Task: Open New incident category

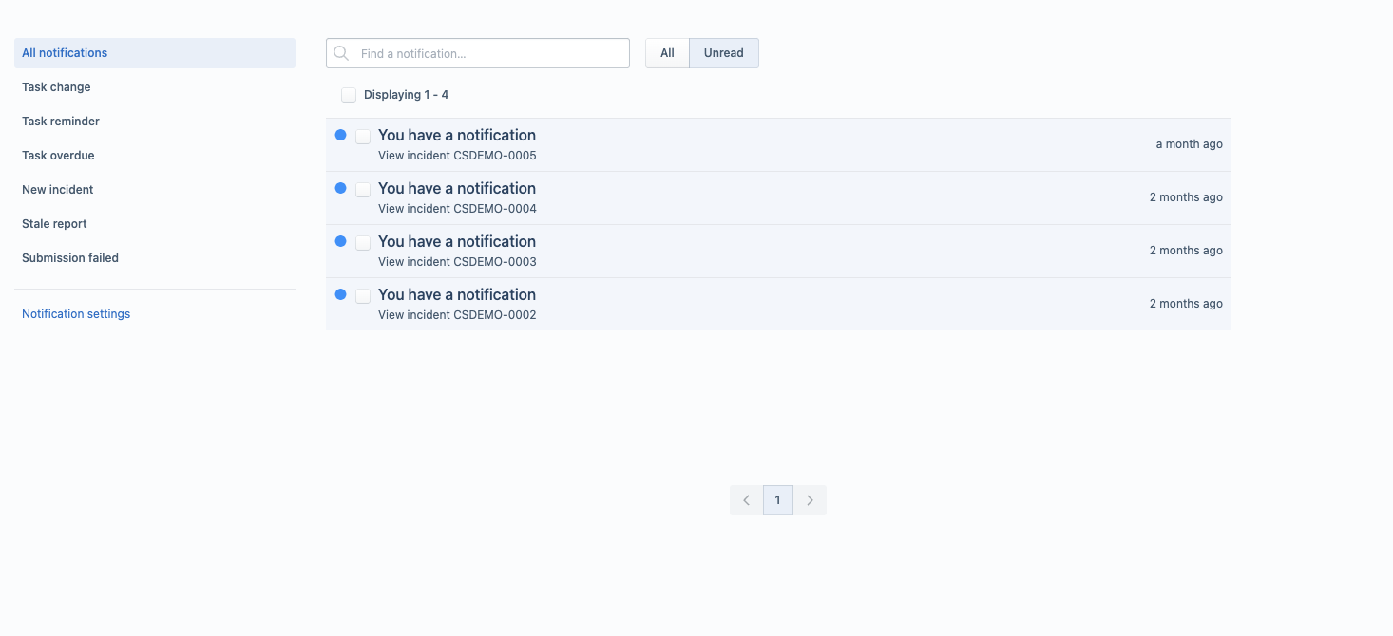Action: (x=155, y=190)
